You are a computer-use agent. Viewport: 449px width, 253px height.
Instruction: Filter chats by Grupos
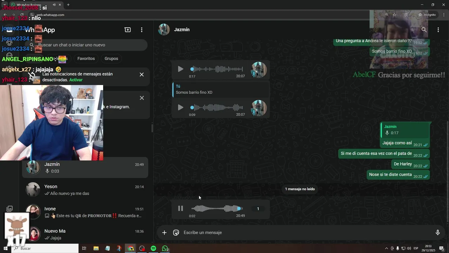(x=111, y=59)
